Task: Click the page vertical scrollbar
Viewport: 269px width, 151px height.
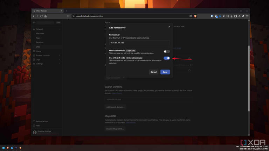Action: click(249, 78)
